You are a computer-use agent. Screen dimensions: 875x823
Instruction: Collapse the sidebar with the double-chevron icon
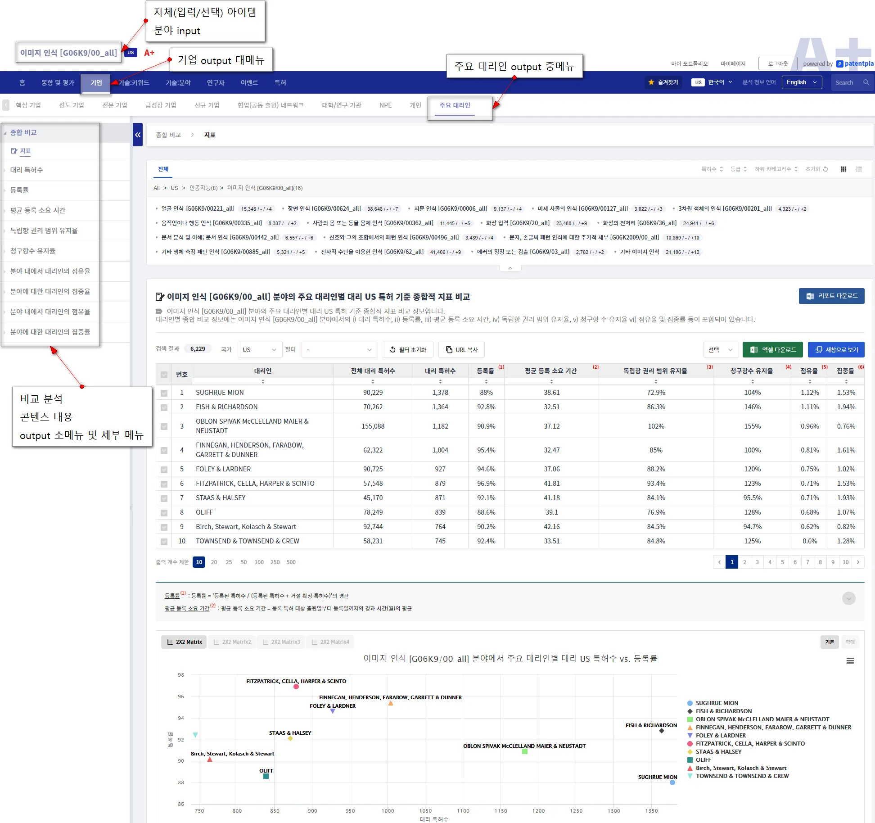point(138,135)
